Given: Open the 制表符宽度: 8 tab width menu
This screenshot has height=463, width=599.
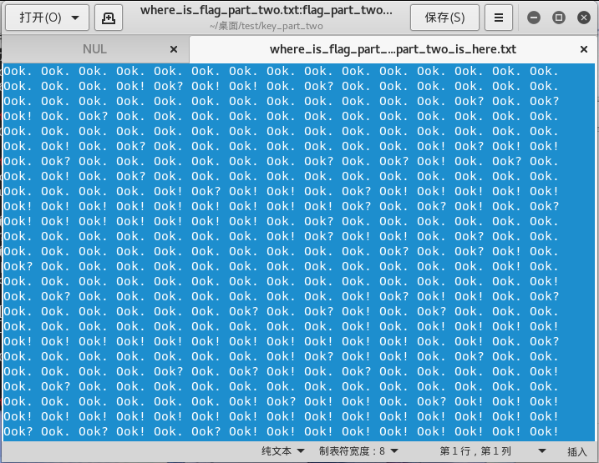Looking at the screenshot, I should click(358, 451).
